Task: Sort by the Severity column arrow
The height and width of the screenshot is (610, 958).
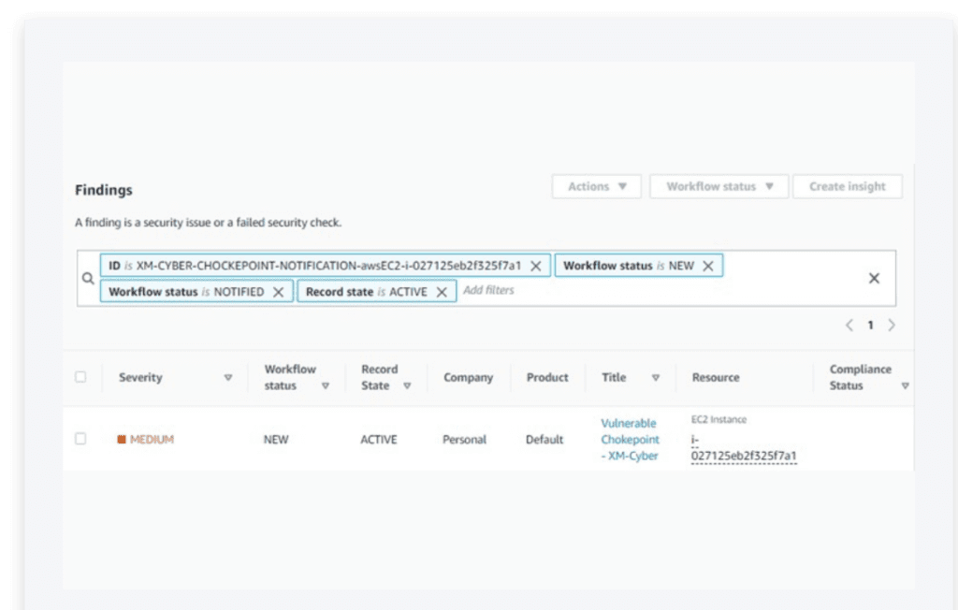Action: pyautogui.click(x=227, y=378)
